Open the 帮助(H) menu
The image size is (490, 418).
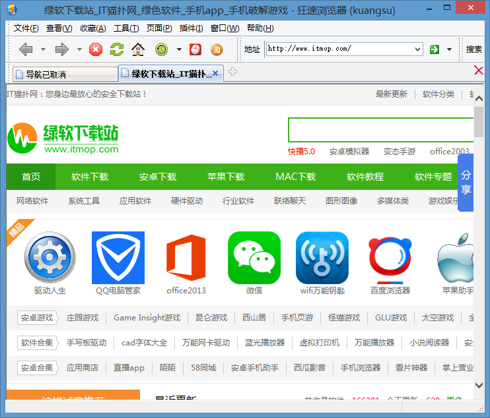coord(260,28)
